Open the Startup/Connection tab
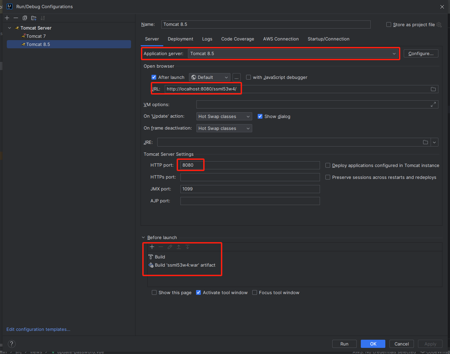The image size is (450, 354). [328, 39]
